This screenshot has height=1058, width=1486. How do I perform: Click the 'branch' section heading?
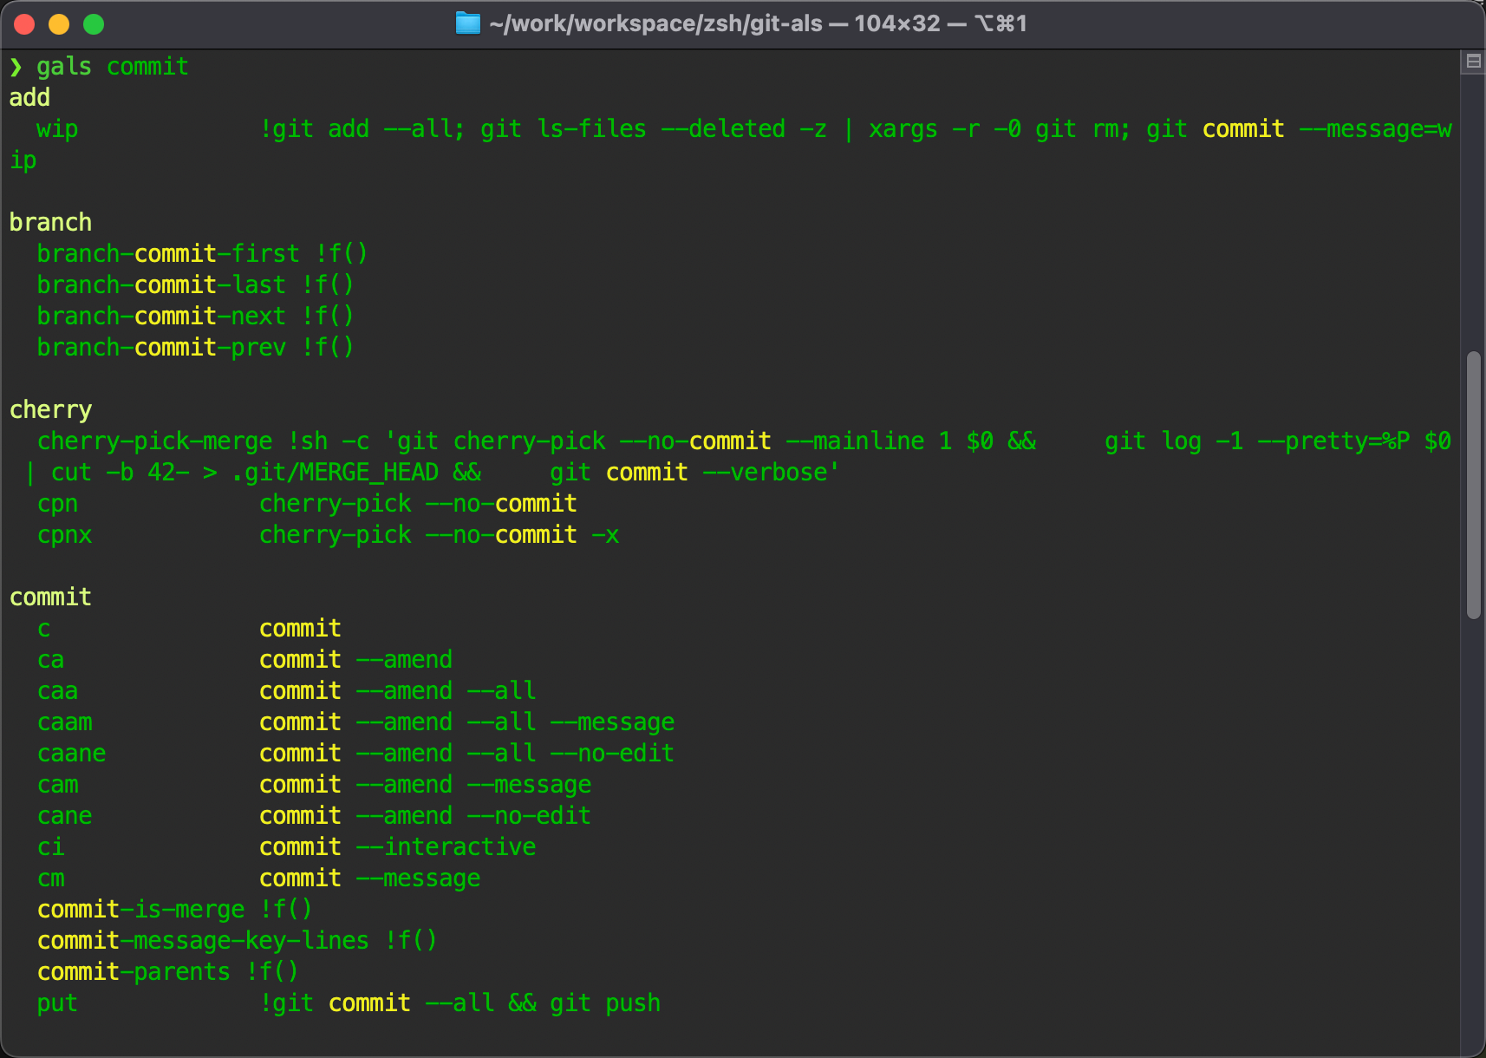[x=50, y=223]
